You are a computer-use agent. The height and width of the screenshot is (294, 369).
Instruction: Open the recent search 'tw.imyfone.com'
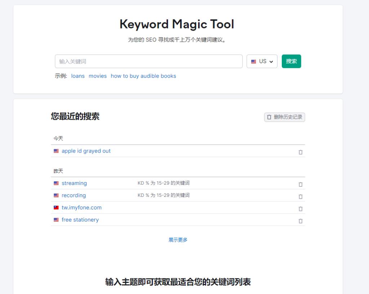82,208
